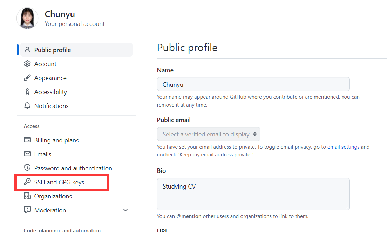Click the Chunyu profile avatar picture
The height and width of the screenshot is (232, 387).
27,18
